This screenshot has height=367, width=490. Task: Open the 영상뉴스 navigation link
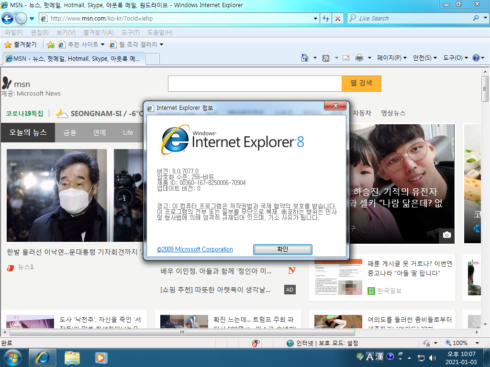393,113
